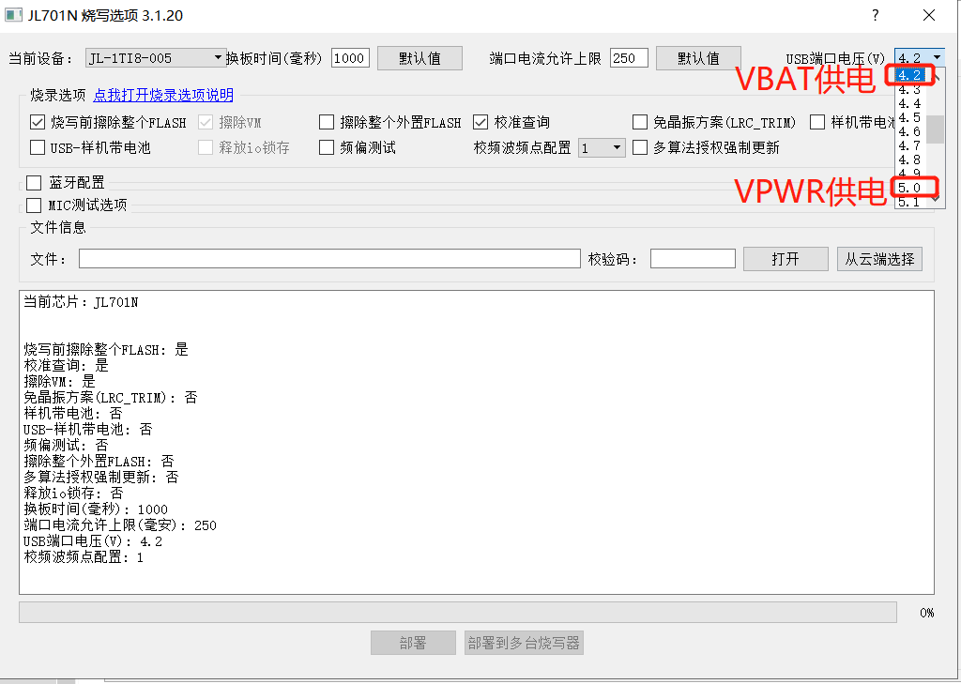Click the 从云端选择 button

pos(879,259)
